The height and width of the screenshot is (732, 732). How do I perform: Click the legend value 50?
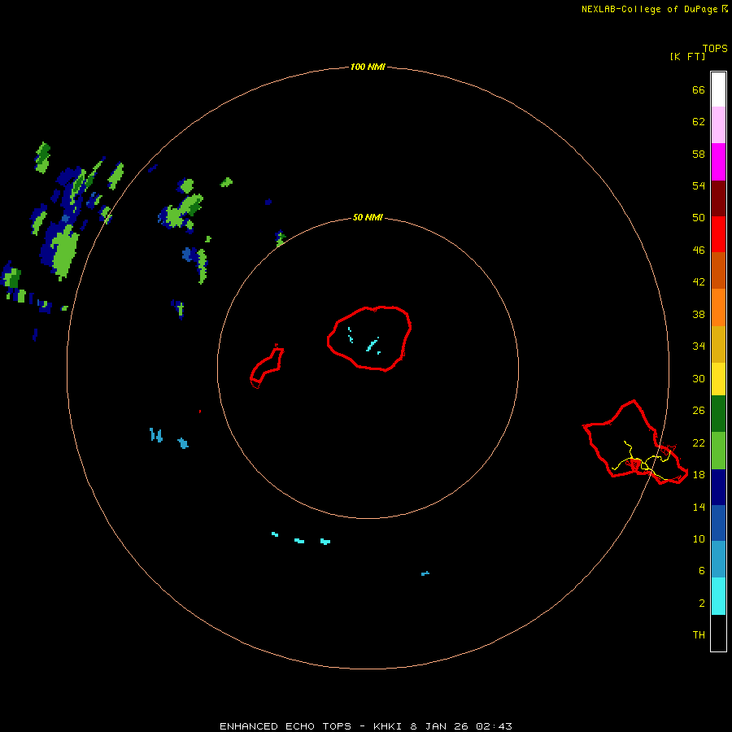point(699,217)
